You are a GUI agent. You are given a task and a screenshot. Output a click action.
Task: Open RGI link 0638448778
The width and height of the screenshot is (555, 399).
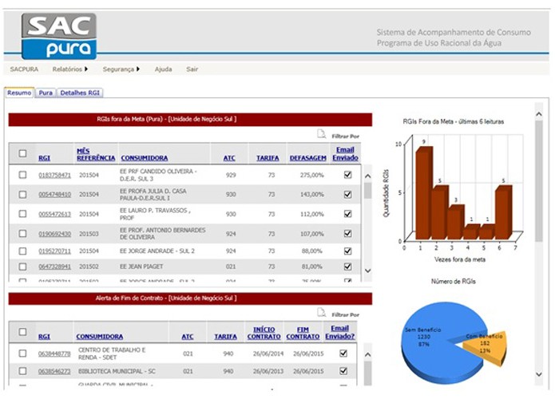pos(54,354)
